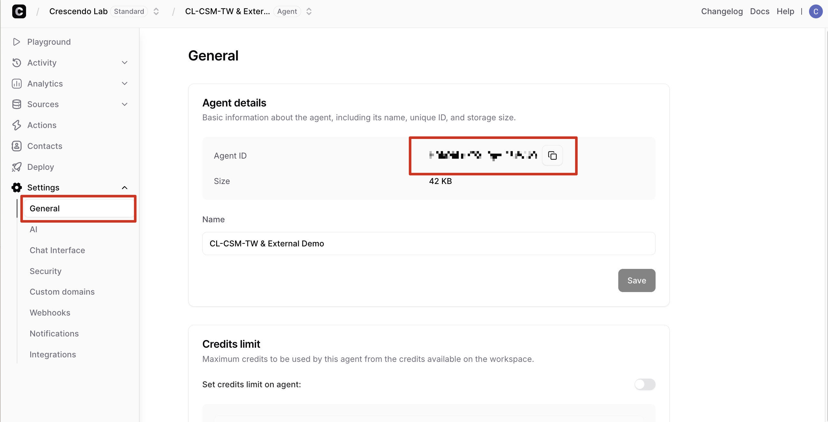The height and width of the screenshot is (422, 828).
Task: Open the Deploy rocket icon
Action: [x=16, y=167]
